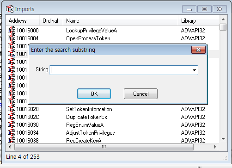Click the horizontal scrollbar thumb
The image size is (232, 168).
tap(104, 147)
